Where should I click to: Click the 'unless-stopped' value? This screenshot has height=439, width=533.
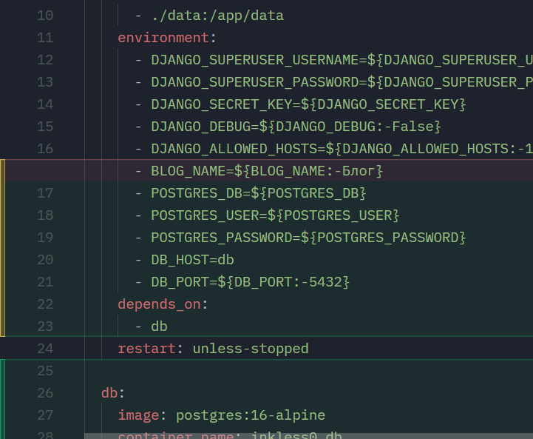pyautogui.click(x=251, y=349)
